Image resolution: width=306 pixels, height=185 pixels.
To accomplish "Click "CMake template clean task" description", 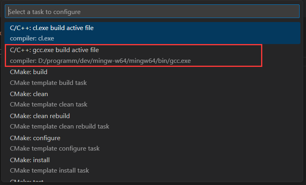I will point(49,105).
